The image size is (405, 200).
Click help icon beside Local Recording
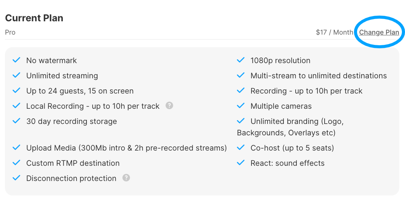(169, 105)
